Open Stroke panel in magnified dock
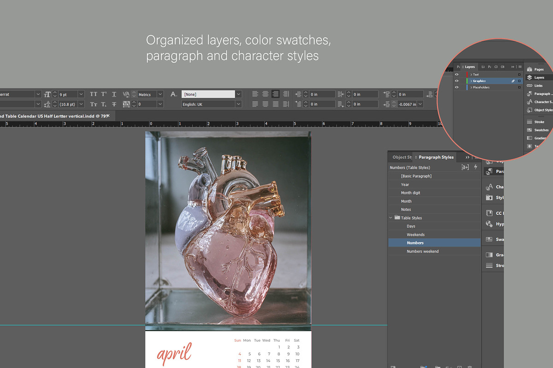The height and width of the screenshot is (368, 553). click(536, 122)
